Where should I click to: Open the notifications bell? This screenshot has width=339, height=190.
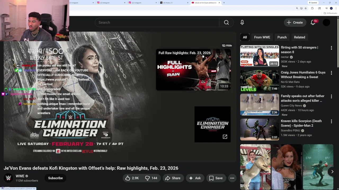tap(313, 22)
